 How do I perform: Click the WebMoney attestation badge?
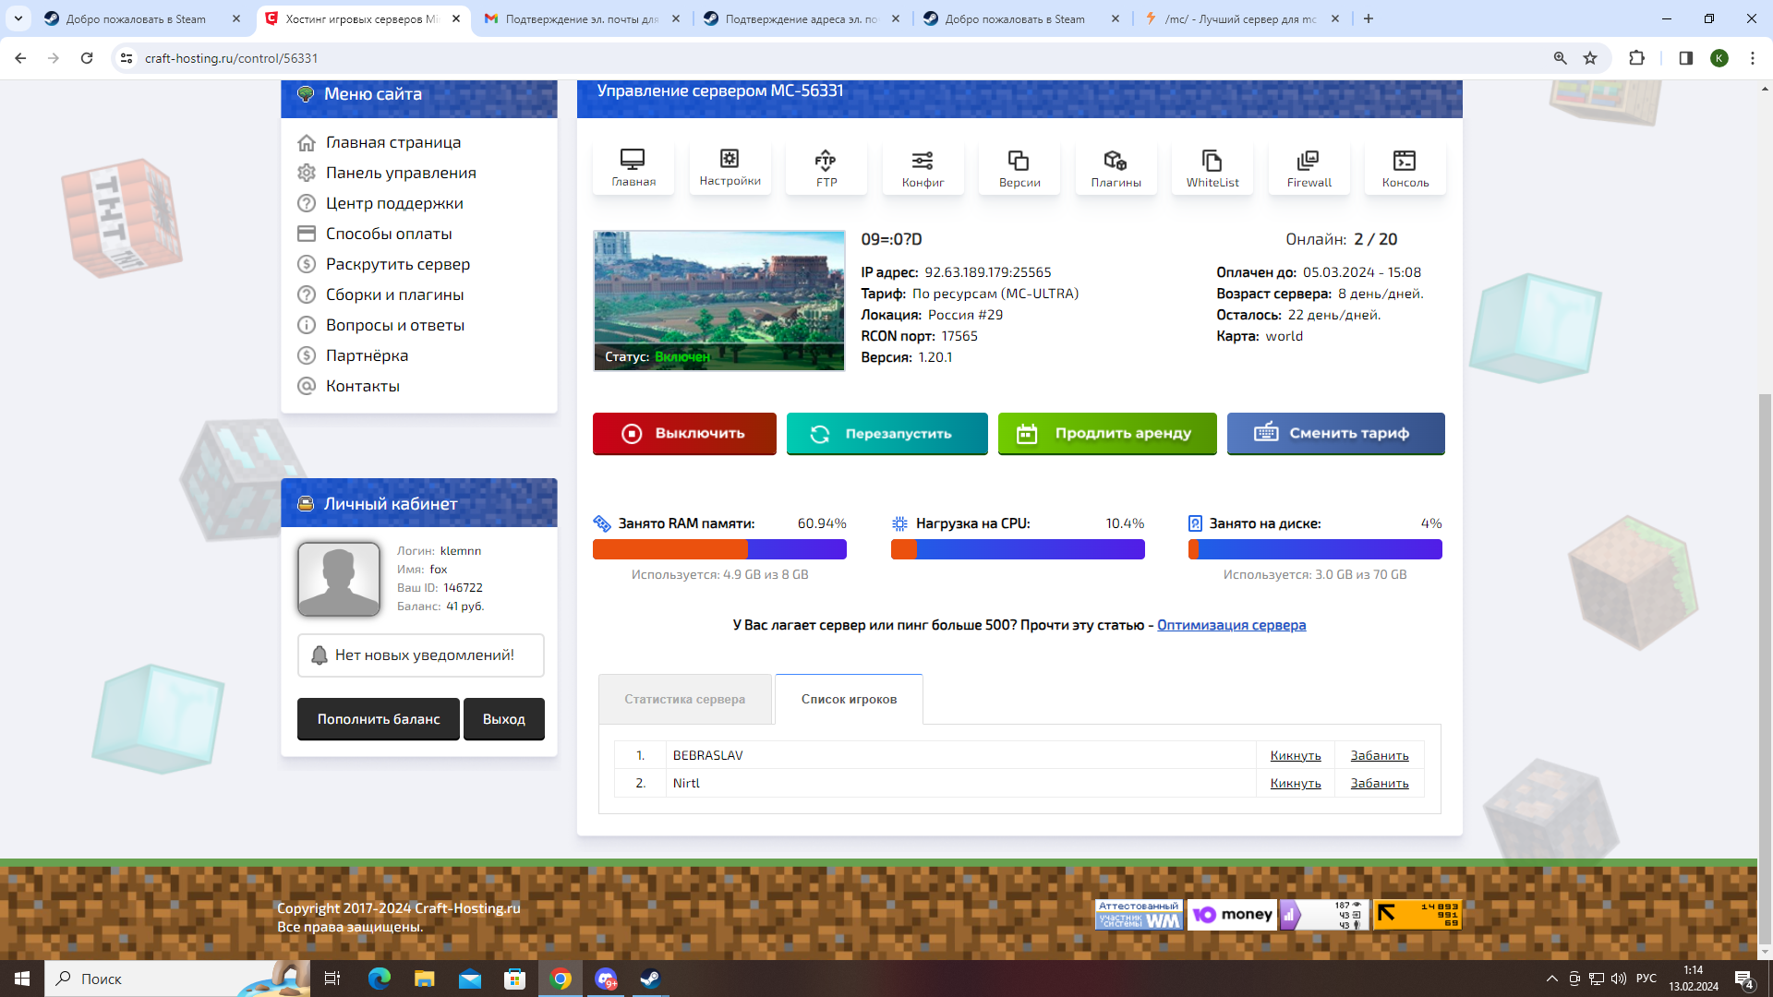point(1139,915)
